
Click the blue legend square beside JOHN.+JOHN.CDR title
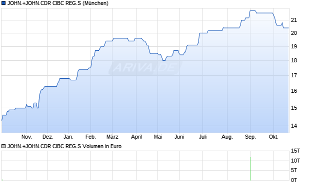click(3, 3)
